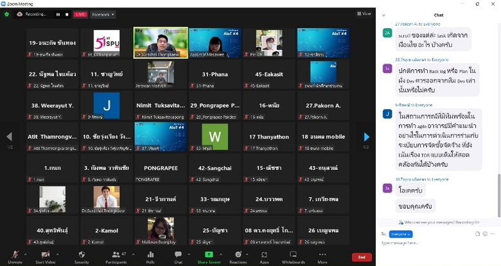Pause the recording
This screenshot has height=266, width=501.
pyautogui.click(x=58, y=14)
